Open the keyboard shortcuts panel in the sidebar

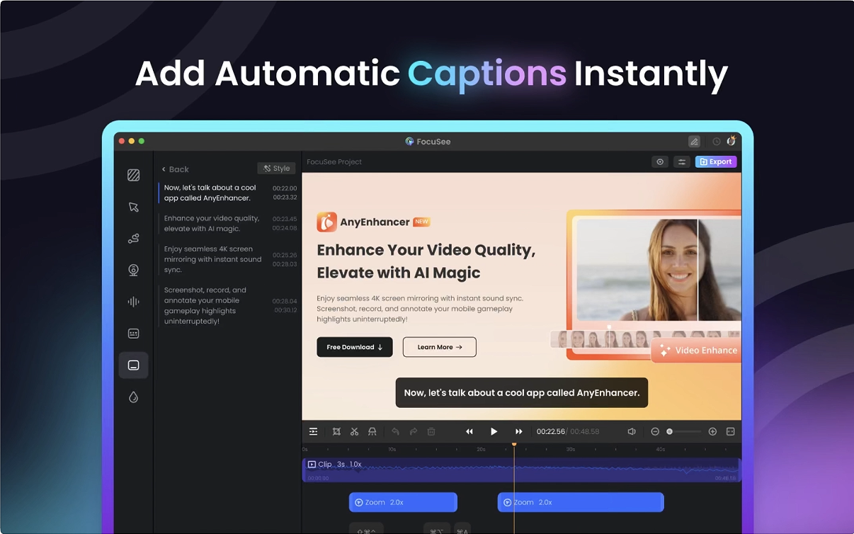[133, 334]
